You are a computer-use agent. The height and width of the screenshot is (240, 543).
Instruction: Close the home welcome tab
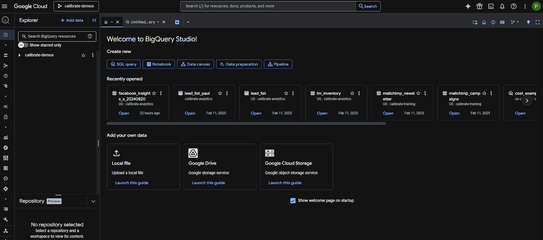click(x=118, y=22)
